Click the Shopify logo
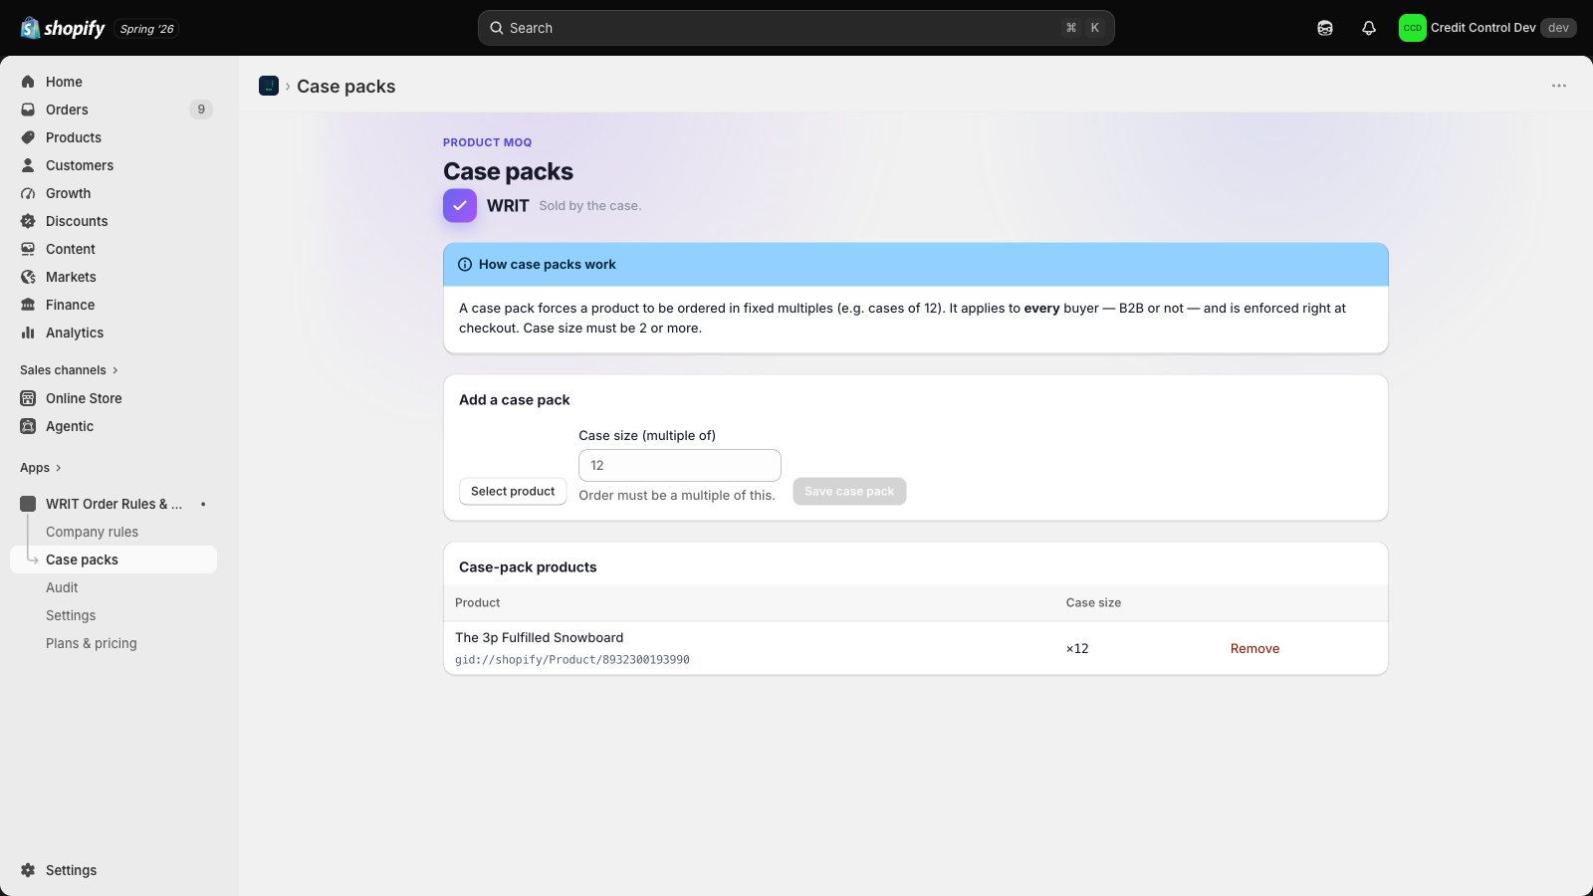Image resolution: width=1593 pixels, height=896 pixels. click(x=63, y=28)
